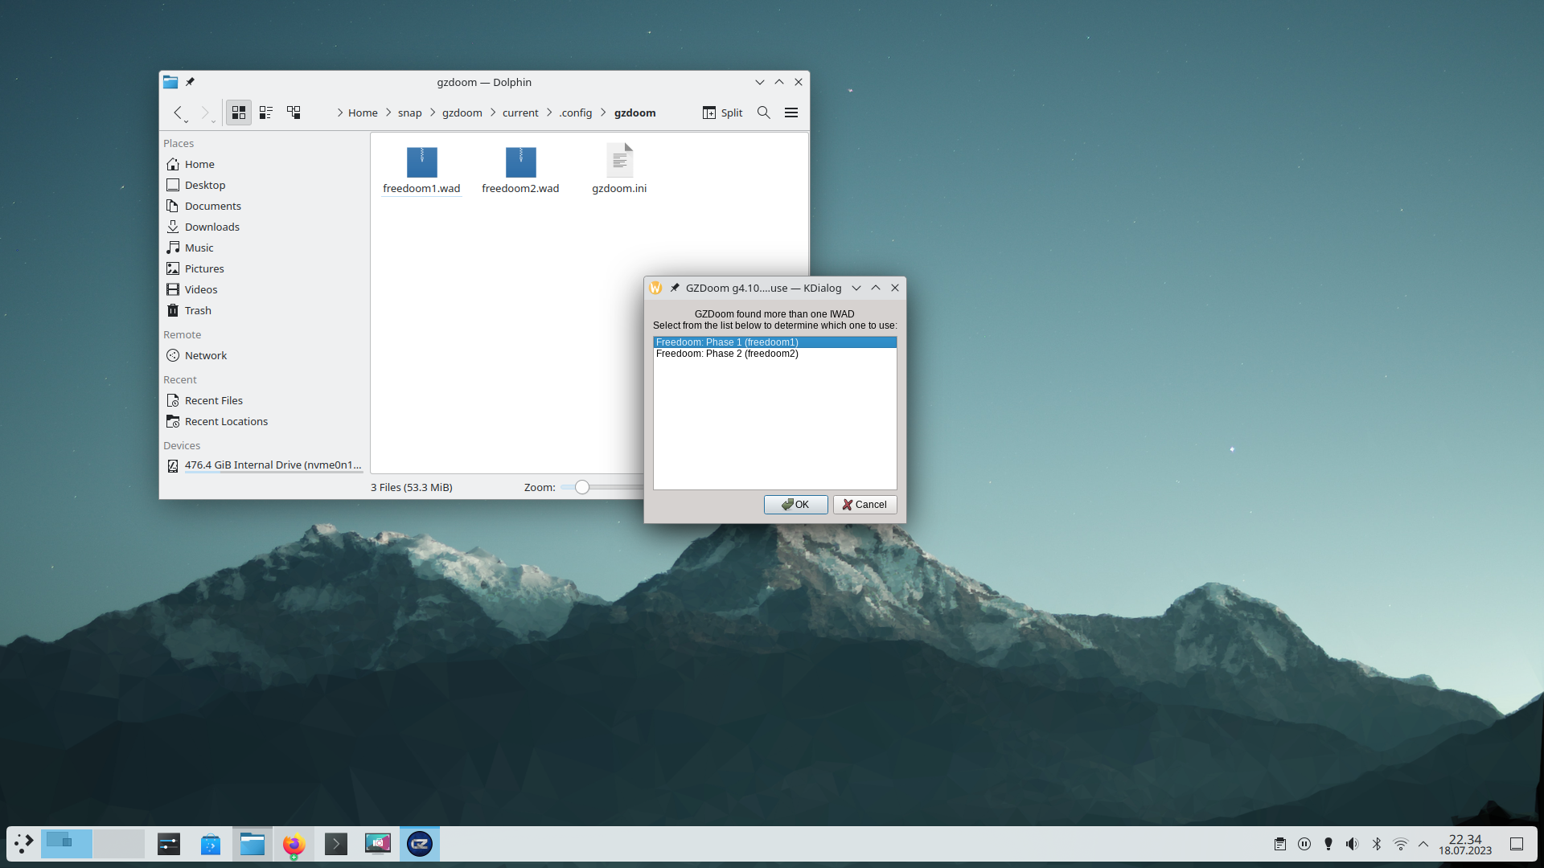This screenshot has width=1544, height=868.
Task: Toggle Dolphin search bar
Action: point(763,113)
